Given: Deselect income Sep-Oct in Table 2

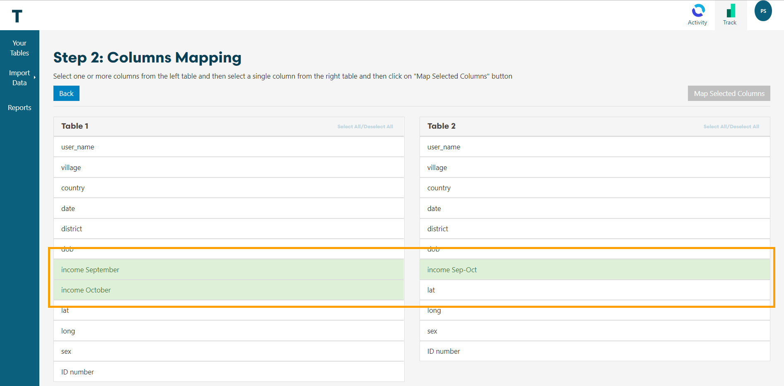Looking at the screenshot, I should point(595,270).
